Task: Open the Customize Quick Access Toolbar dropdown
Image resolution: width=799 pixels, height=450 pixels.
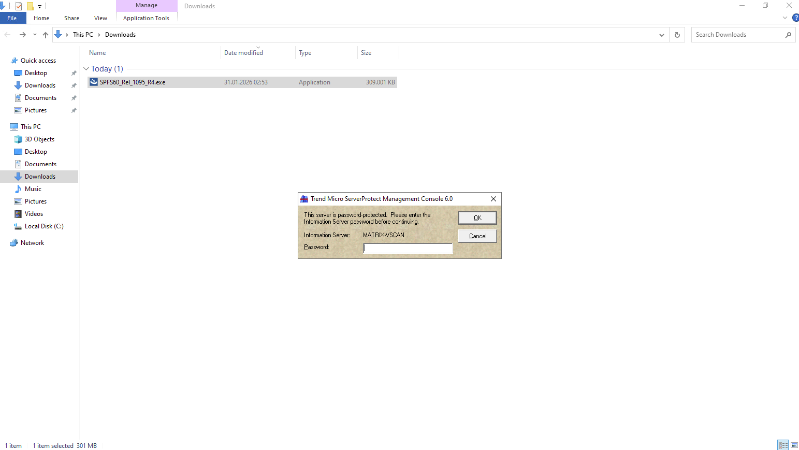Action: tap(39, 6)
